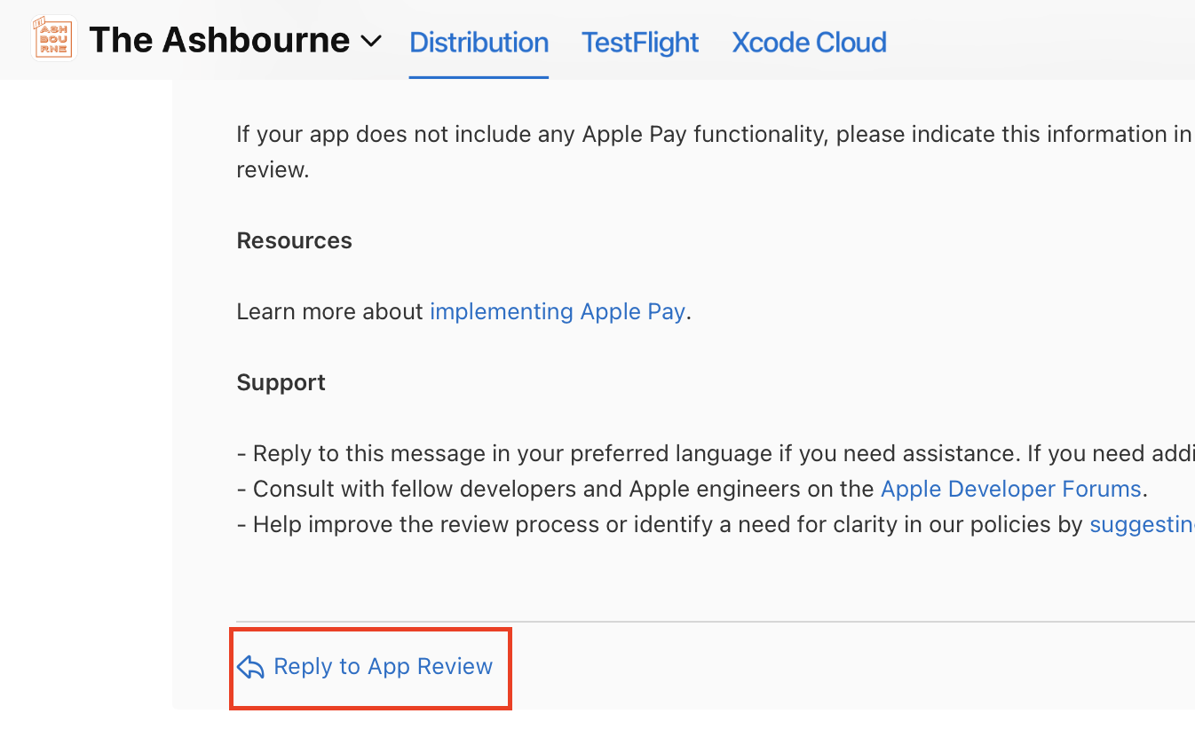Open The Ashbourne app switcher dropdown
Screen dimensions: 1195x745
point(235,41)
